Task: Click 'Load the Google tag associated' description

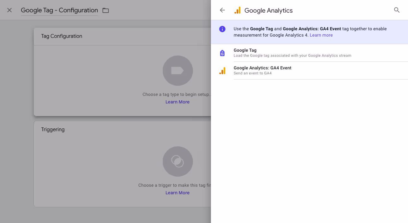Action: click(292, 56)
